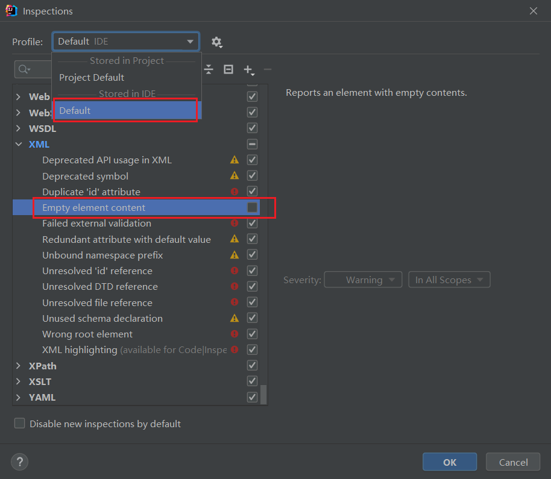Uncheck the WSDL group checkbox
The image size is (551, 479).
(252, 128)
